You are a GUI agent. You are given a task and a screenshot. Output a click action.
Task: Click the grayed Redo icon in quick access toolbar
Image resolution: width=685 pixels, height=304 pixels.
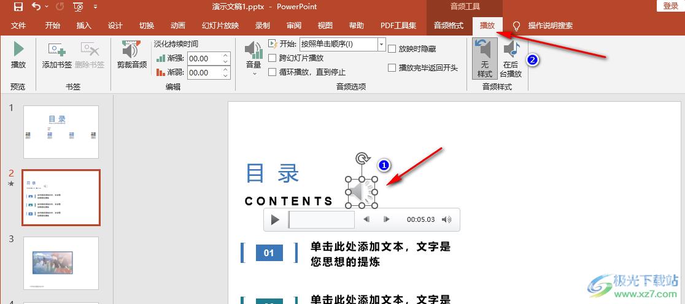(60, 7)
